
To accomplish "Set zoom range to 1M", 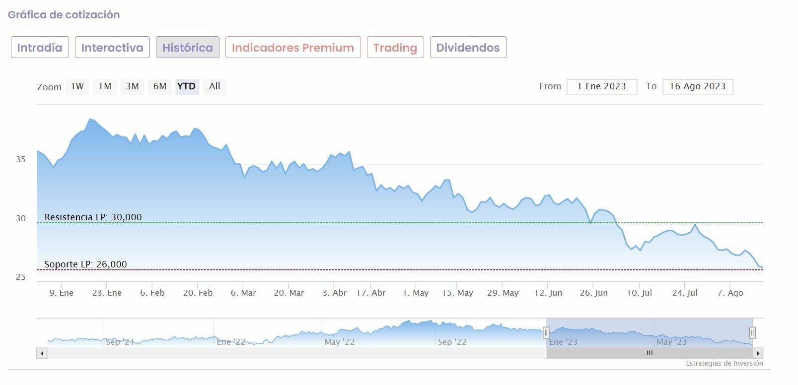I will (105, 86).
